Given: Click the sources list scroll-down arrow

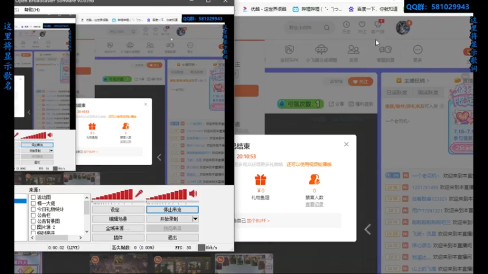Looking at the screenshot, I should [x=87, y=232].
